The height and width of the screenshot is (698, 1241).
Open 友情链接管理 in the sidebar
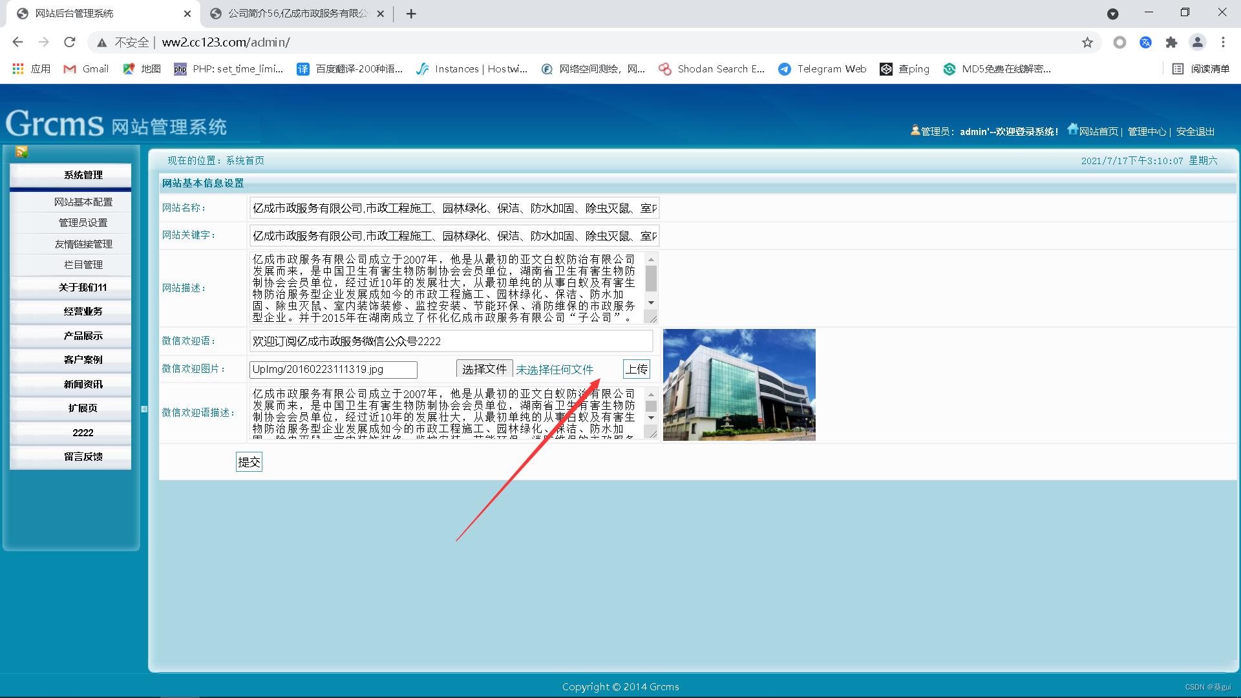(83, 244)
